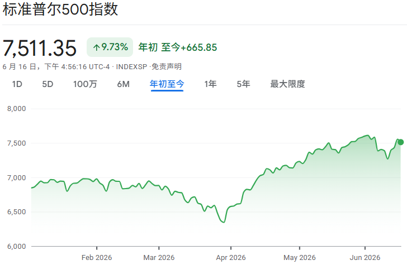Click the 7,000 y-axis label
Screen dimensions: 407x265
click(17, 178)
